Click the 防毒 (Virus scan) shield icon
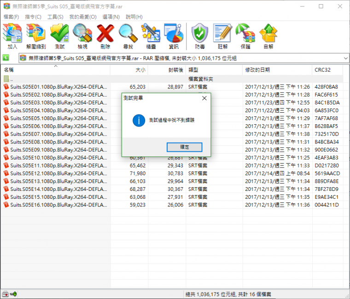This screenshot has height=299, width=350. (x=200, y=36)
